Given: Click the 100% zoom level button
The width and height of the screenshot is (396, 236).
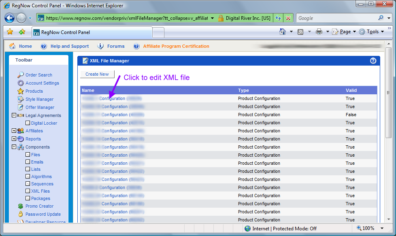Looking at the screenshot, I should [365, 228].
